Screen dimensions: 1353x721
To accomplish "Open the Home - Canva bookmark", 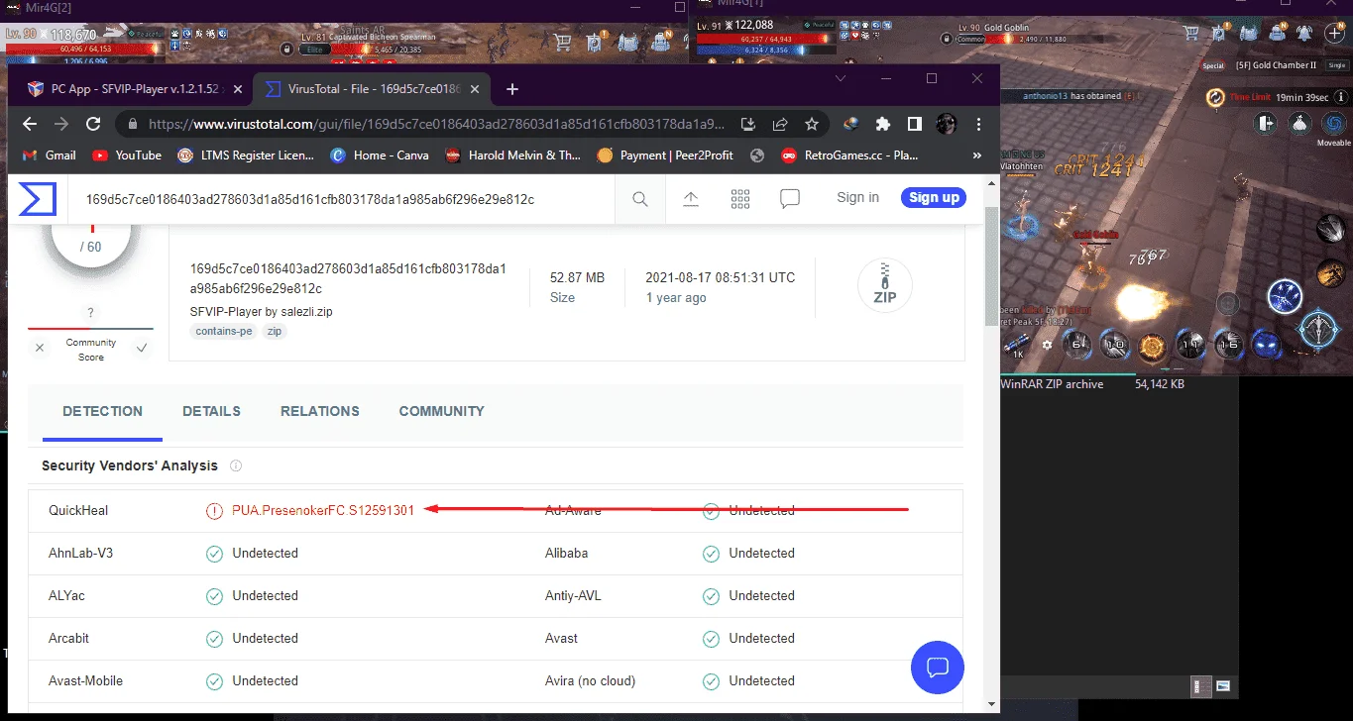I will click(x=380, y=155).
